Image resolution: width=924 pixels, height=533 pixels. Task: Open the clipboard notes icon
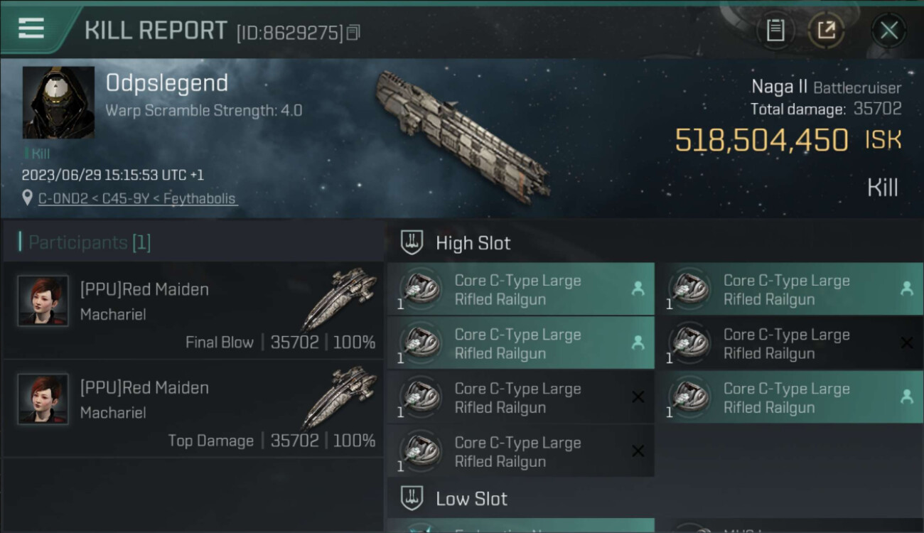775,31
